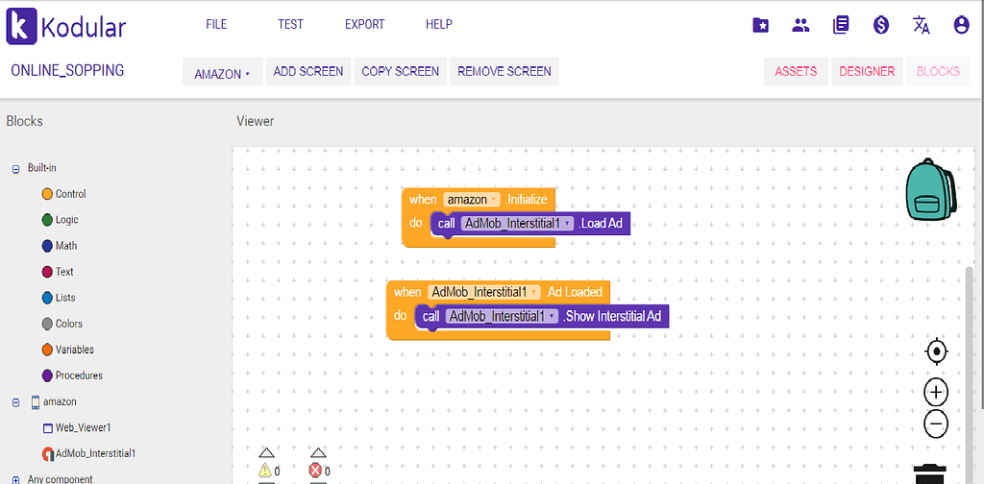Open the EXPORT menu
Image resolution: width=984 pixels, height=484 pixels.
coord(364,24)
